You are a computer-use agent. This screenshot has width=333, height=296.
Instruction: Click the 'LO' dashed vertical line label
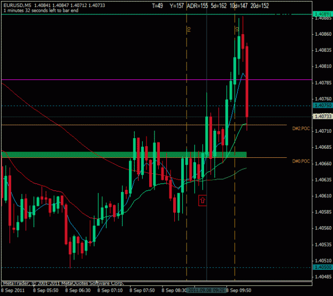(237, 29)
